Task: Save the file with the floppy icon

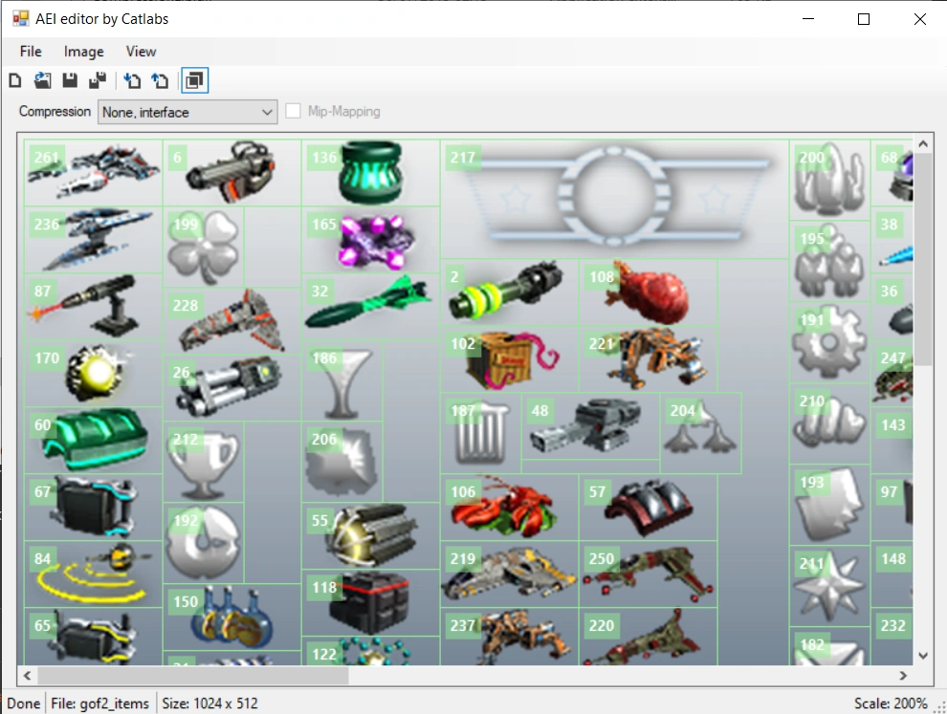Action: tap(70, 80)
